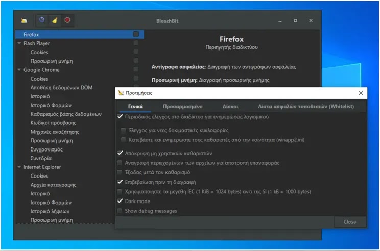Select the Firefox row in the cleaner list
This screenshot has width=380, height=251.
point(80,34)
